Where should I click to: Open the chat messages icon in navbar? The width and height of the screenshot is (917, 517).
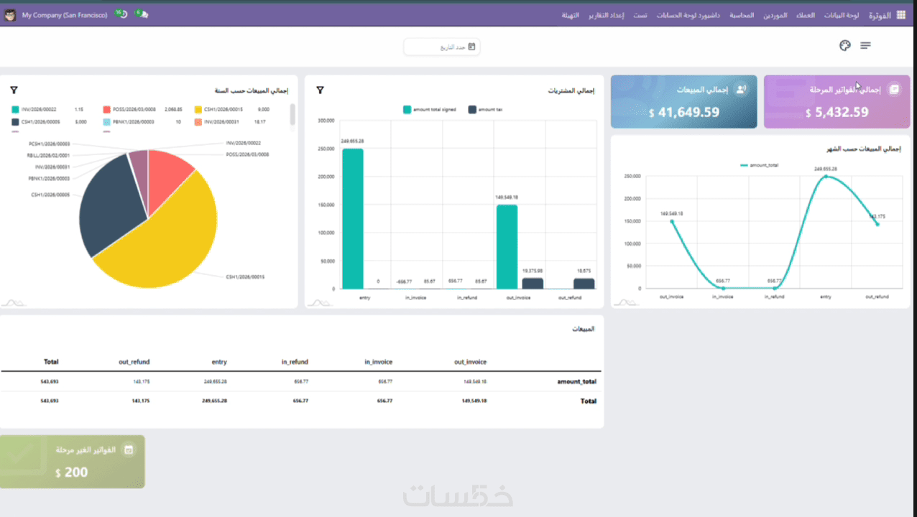click(x=142, y=14)
